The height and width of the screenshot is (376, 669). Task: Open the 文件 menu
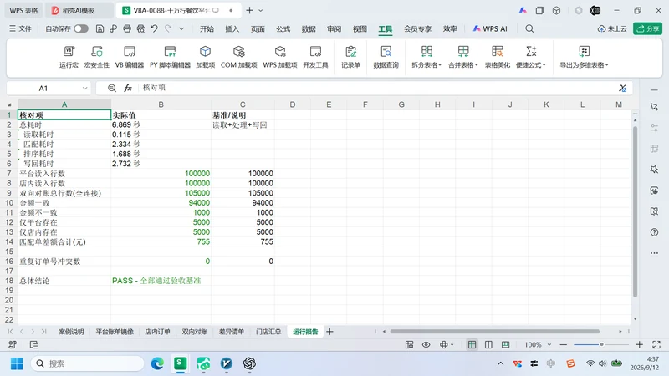tap(20, 28)
